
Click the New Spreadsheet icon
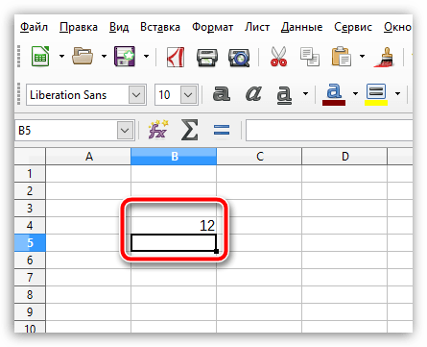40,57
